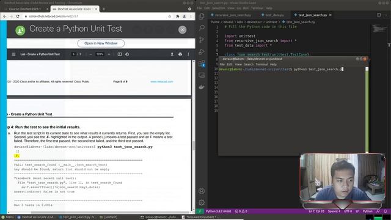Reload the Chromium page
The width and height of the screenshot is (391, 220).
pos(18,16)
